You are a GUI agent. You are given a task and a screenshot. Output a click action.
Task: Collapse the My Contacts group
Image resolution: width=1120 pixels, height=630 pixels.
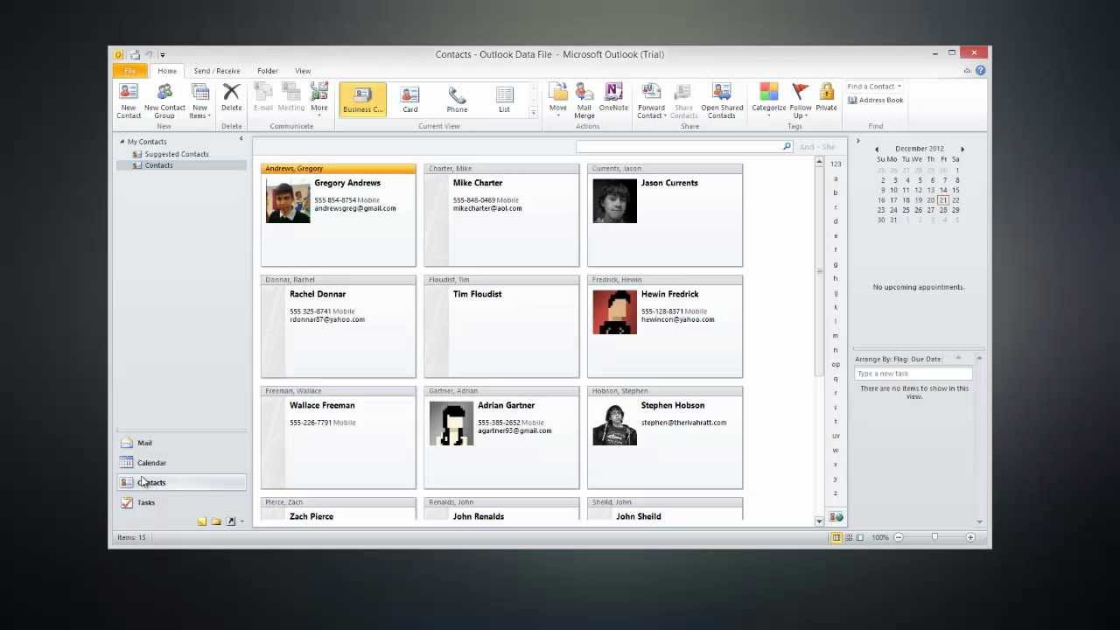[x=122, y=142]
